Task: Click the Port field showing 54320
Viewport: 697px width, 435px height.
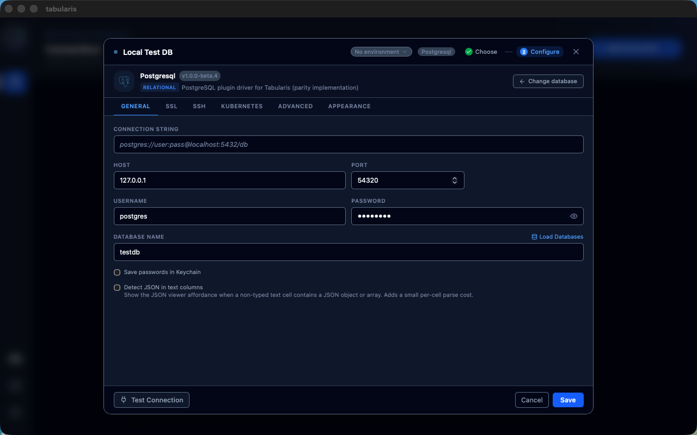Action: tap(408, 181)
